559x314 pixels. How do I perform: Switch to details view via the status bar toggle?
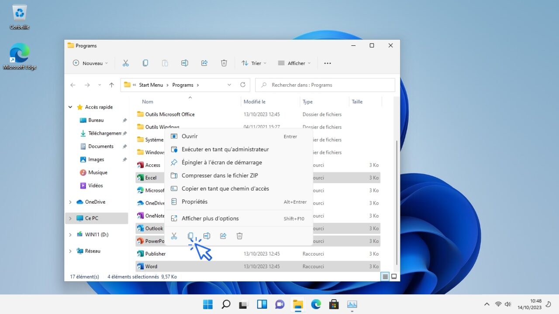385,276
